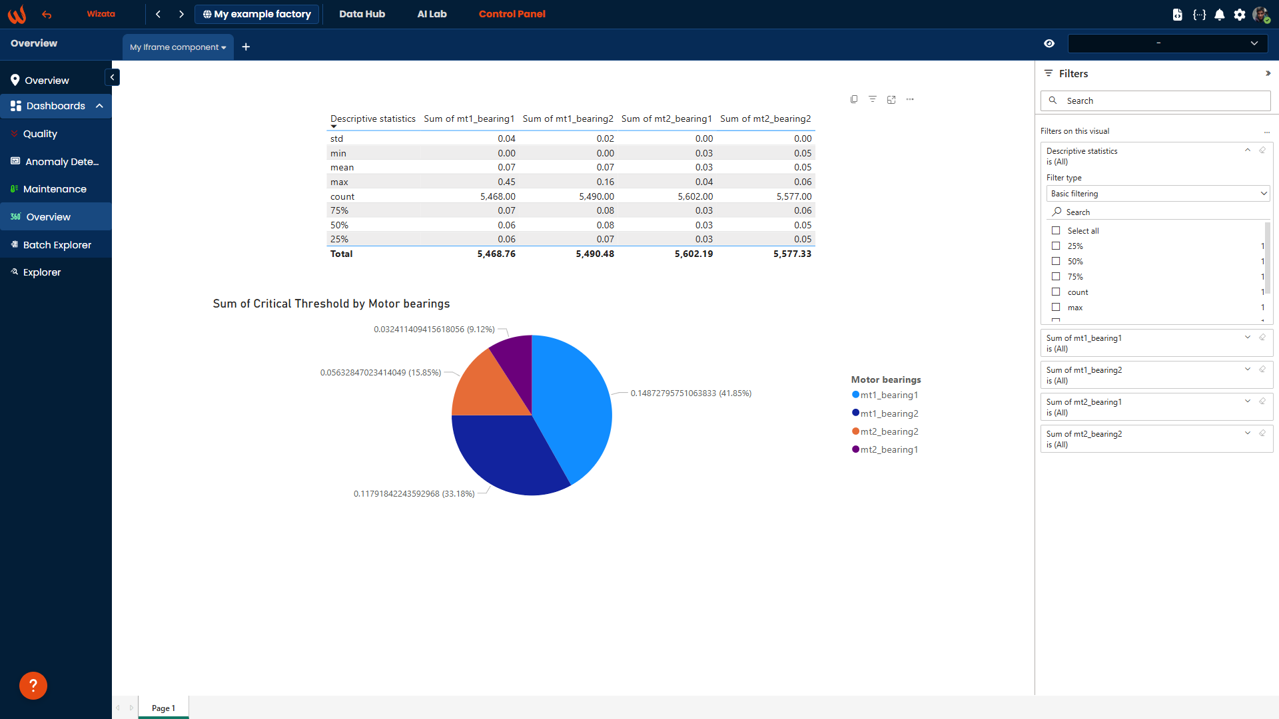Check the 25% filter checkbox
Viewport: 1279px width, 719px height.
(x=1056, y=246)
